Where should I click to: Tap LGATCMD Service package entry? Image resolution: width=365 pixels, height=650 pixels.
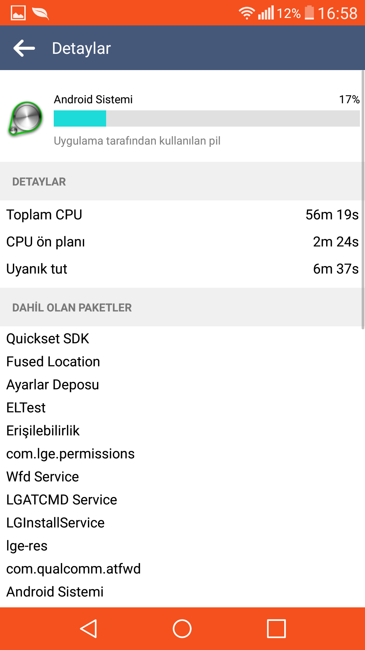coord(62,500)
